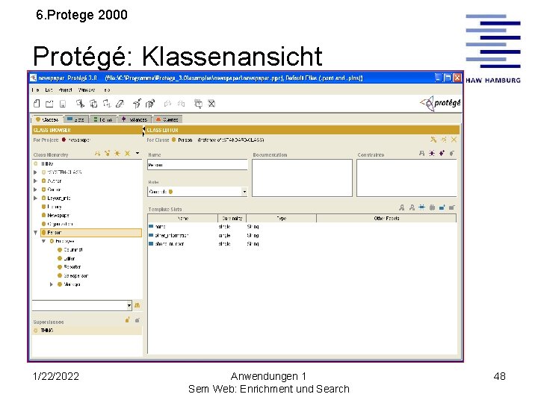Select Salesperson subclass in hierarchy
This screenshot has height=403, width=538.
pos(72,275)
